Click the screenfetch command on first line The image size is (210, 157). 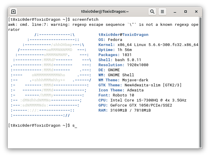85,20
